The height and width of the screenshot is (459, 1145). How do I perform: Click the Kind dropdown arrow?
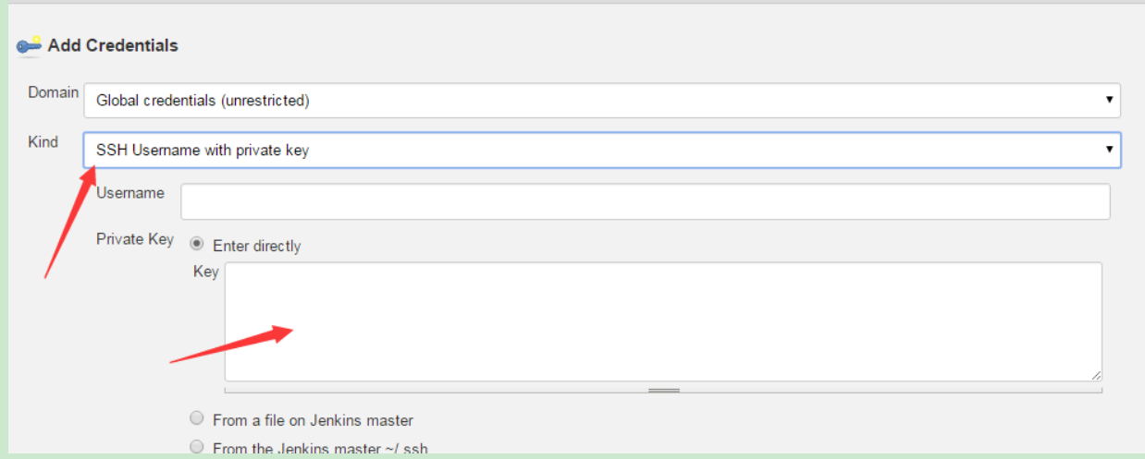tap(1109, 149)
